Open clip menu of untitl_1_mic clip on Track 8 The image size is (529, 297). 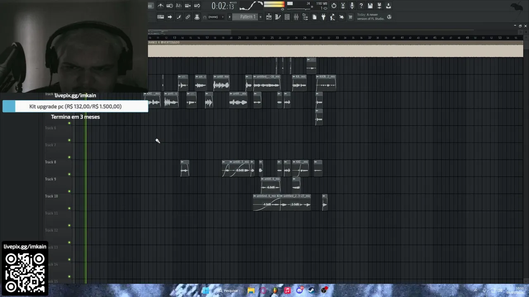pos(231,162)
